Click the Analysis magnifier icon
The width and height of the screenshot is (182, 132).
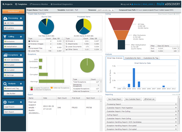coord(5,84)
